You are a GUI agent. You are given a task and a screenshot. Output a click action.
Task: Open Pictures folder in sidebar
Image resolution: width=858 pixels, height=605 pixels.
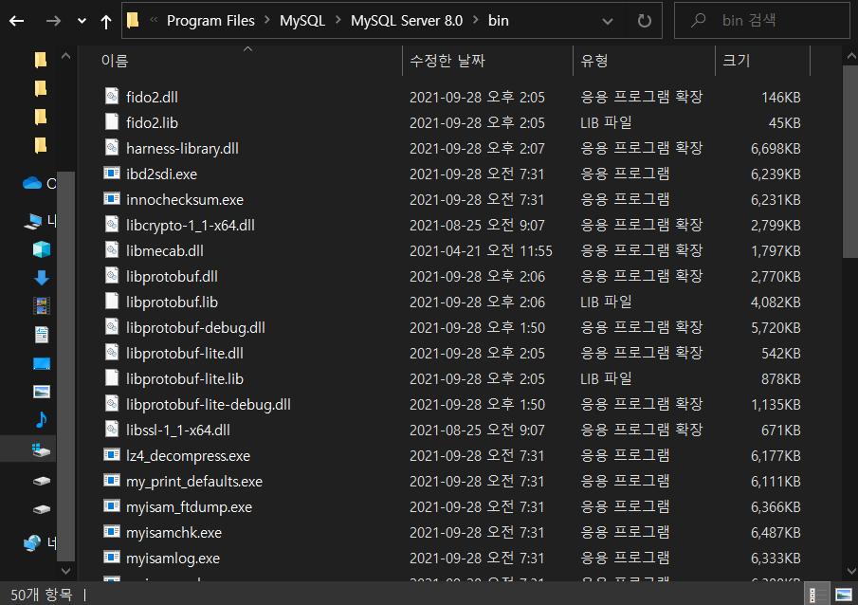pos(42,392)
